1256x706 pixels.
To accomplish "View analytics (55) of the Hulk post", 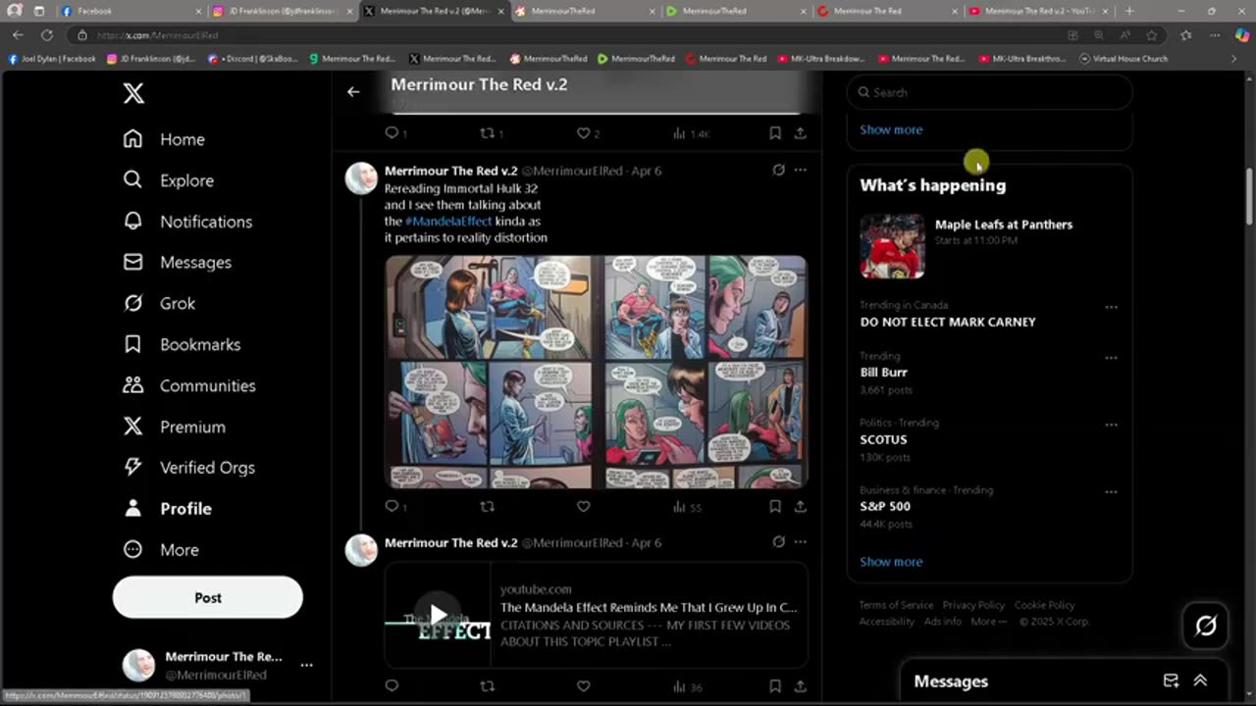I will (687, 507).
